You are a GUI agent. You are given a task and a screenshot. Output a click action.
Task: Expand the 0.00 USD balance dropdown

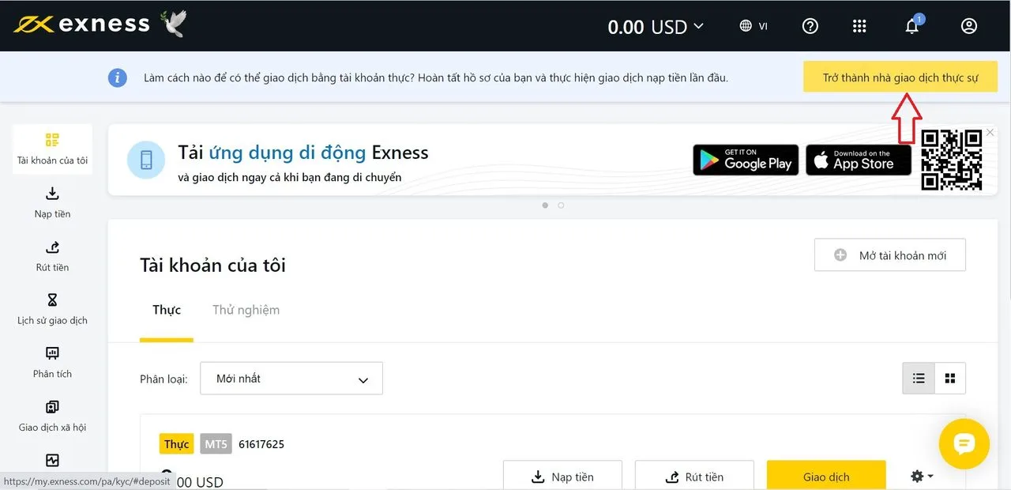(655, 27)
